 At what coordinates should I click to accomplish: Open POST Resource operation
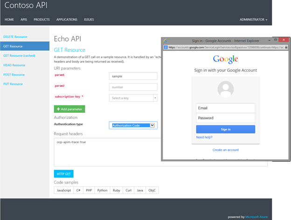click(x=14, y=75)
